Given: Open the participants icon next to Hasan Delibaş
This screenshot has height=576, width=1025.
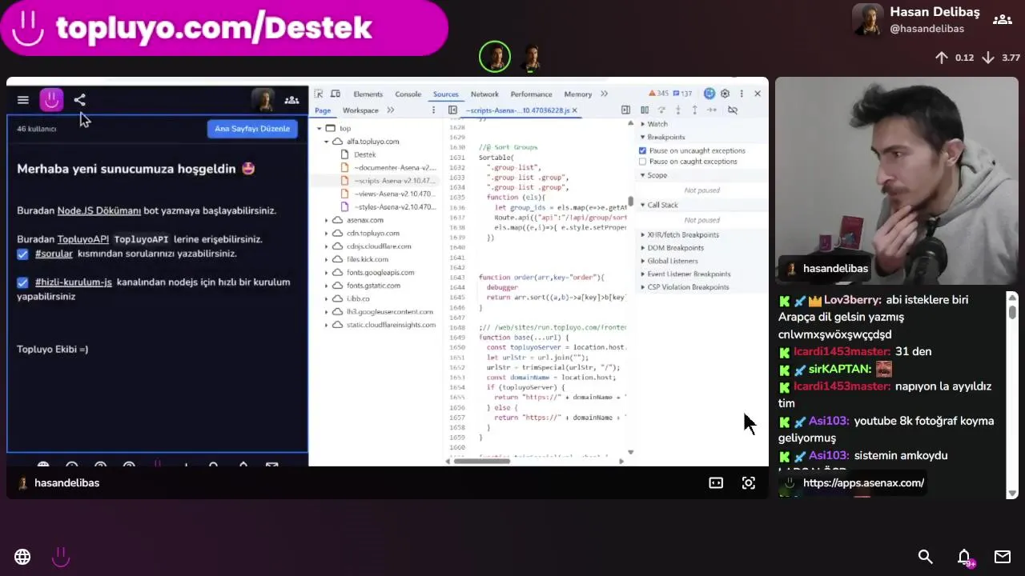Looking at the screenshot, I should [1002, 19].
